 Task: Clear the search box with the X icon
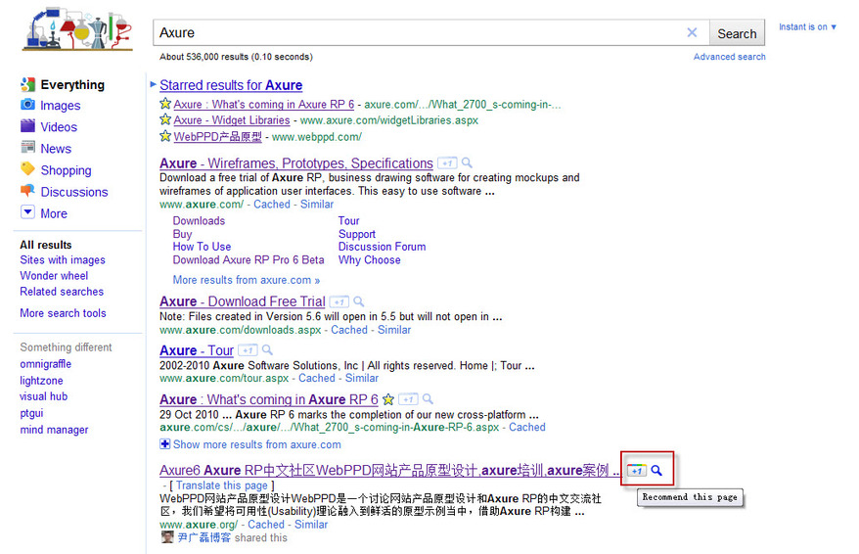692,33
